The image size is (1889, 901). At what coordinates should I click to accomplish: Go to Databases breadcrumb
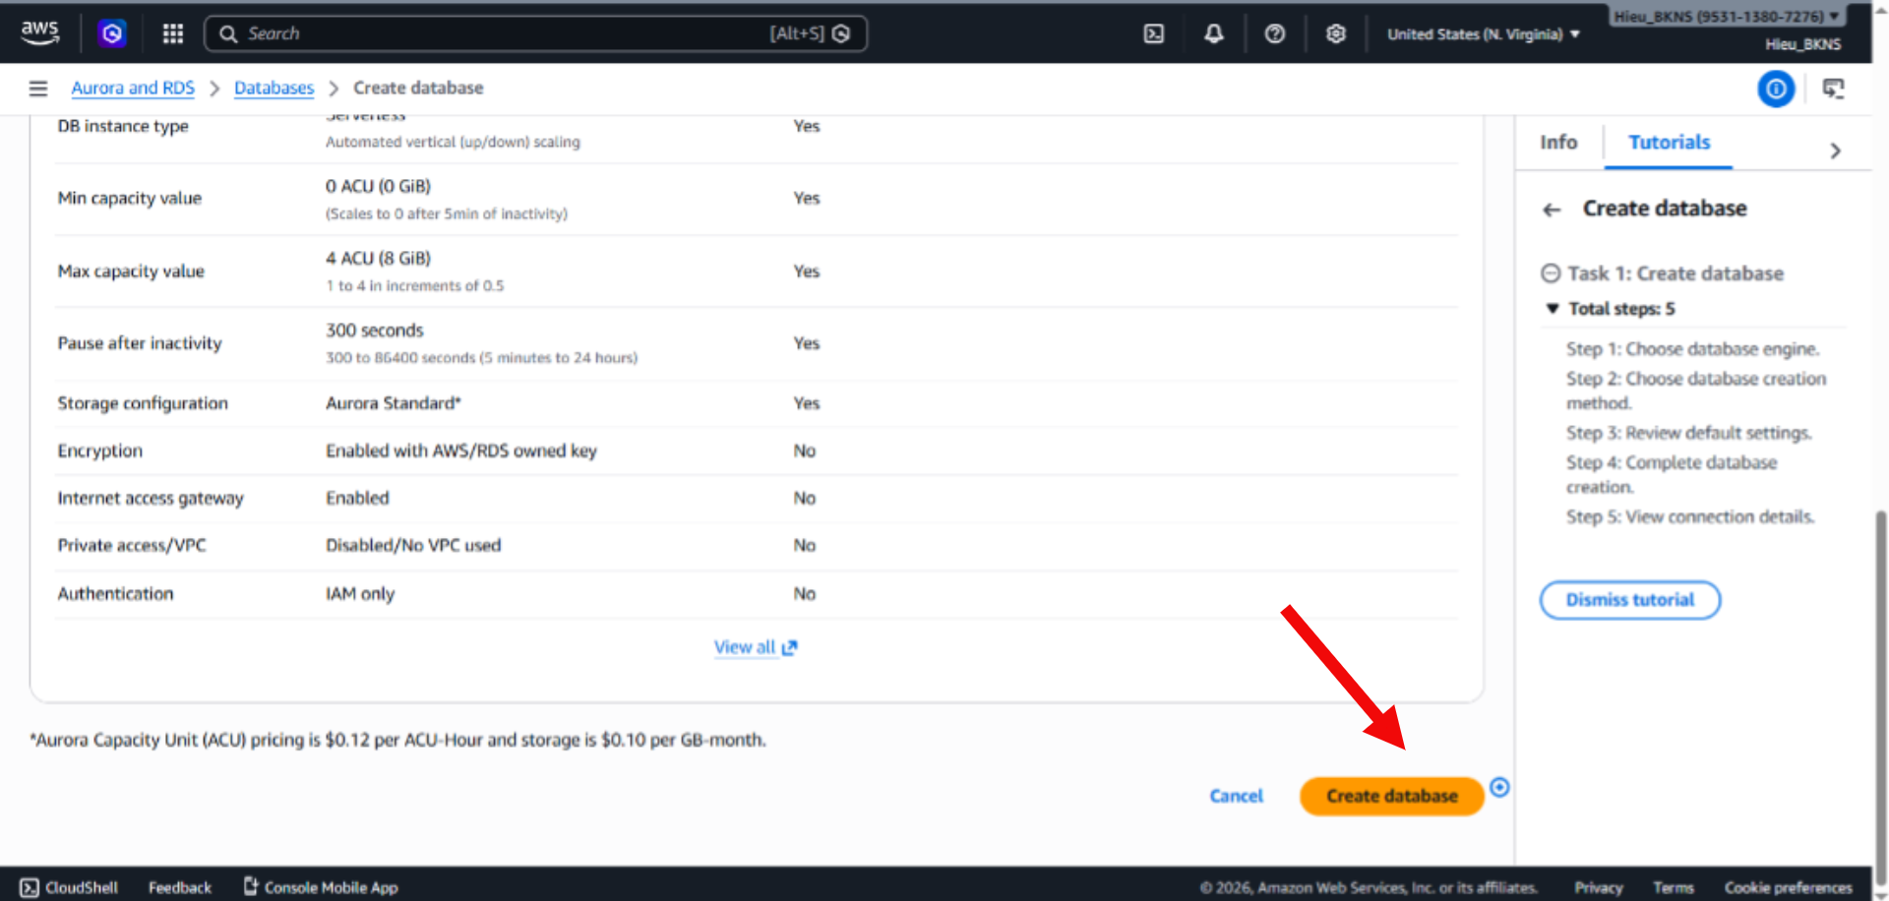click(274, 89)
